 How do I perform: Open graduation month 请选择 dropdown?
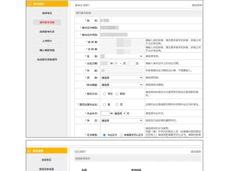pyautogui.click(x=120, y=113)
